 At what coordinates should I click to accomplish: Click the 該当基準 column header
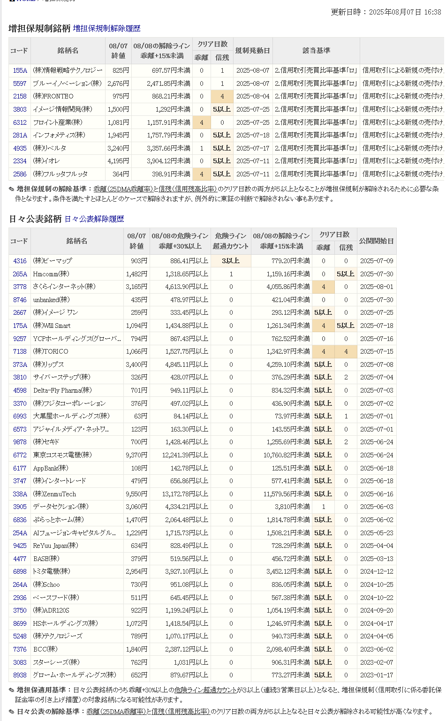(316, 51)
